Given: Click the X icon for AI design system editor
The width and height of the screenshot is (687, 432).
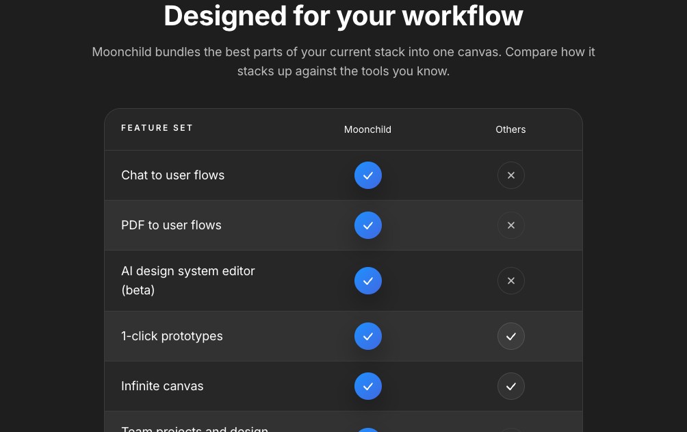Looking at the screenshot, I should (x=511, y=281).
